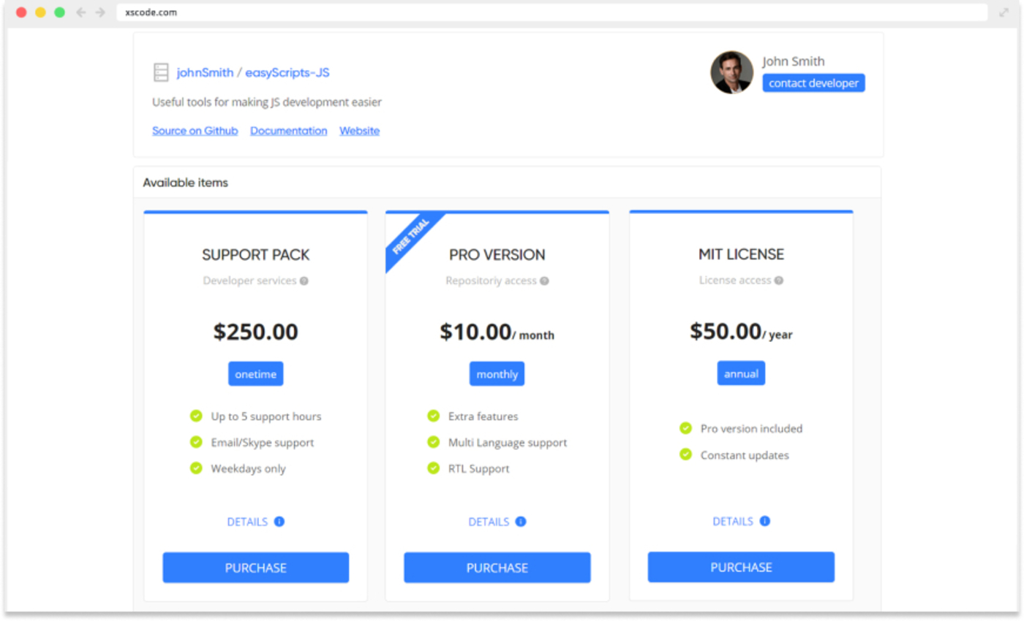Click the contact developer button
Viewport: 1024px width, 621px height.
pos(813,83)
